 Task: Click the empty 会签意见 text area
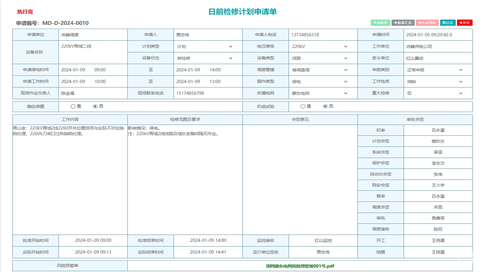[x=300, y=179]
